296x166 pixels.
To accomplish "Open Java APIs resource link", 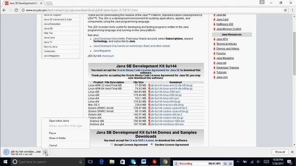I will click(x=222, y=39).
